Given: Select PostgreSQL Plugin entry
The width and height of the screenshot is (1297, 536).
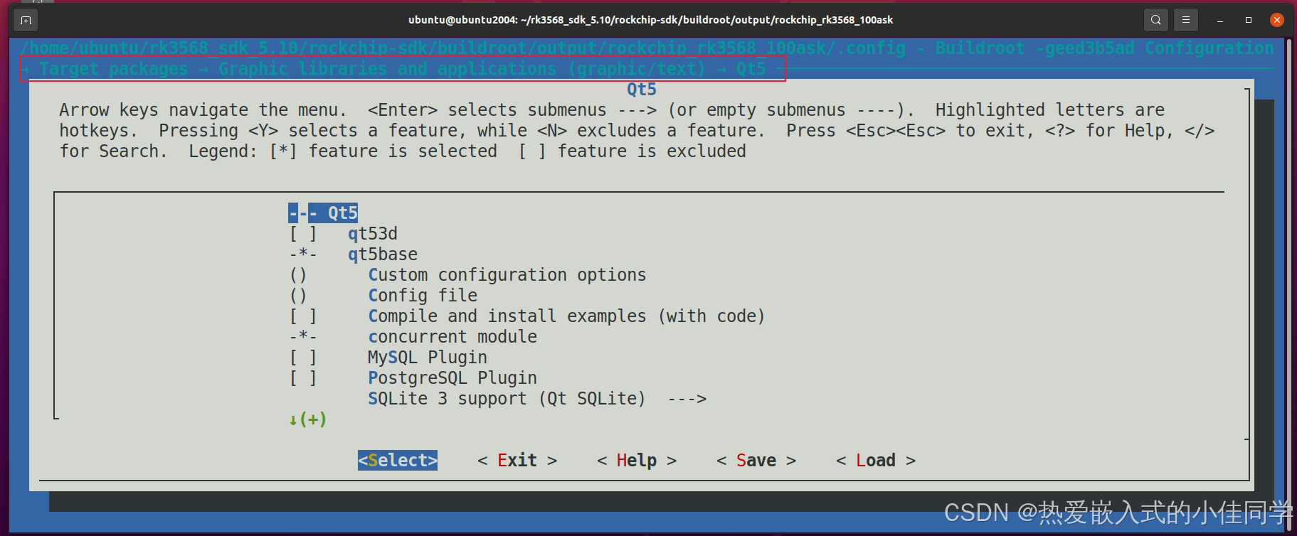Looking at the screenshot, I should (x=452, y=378).
